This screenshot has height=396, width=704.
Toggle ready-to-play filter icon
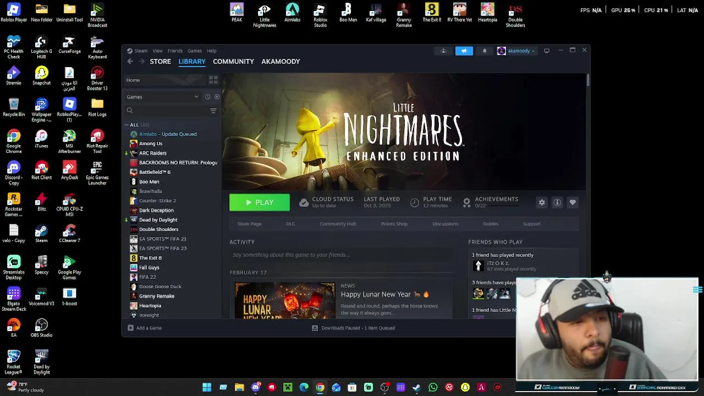(x=217, y=97)
